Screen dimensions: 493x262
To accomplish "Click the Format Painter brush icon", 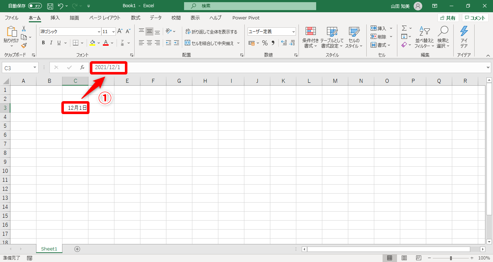I will [x=24, y=45].
